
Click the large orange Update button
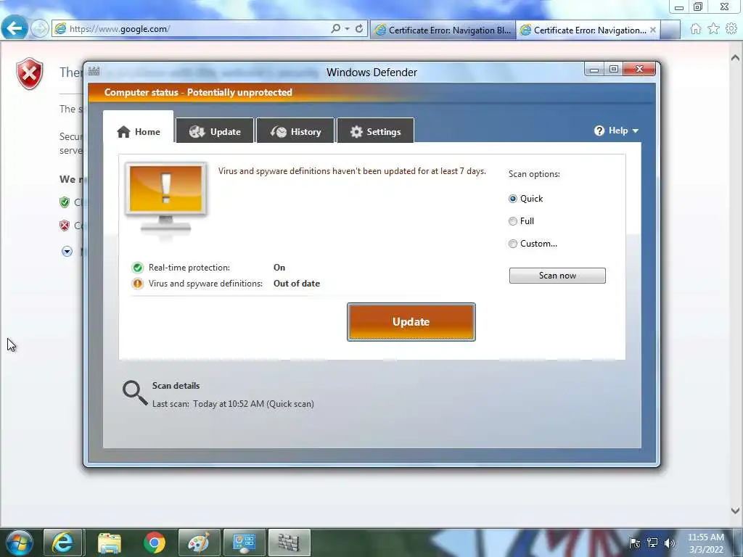[x=411, y=322]
